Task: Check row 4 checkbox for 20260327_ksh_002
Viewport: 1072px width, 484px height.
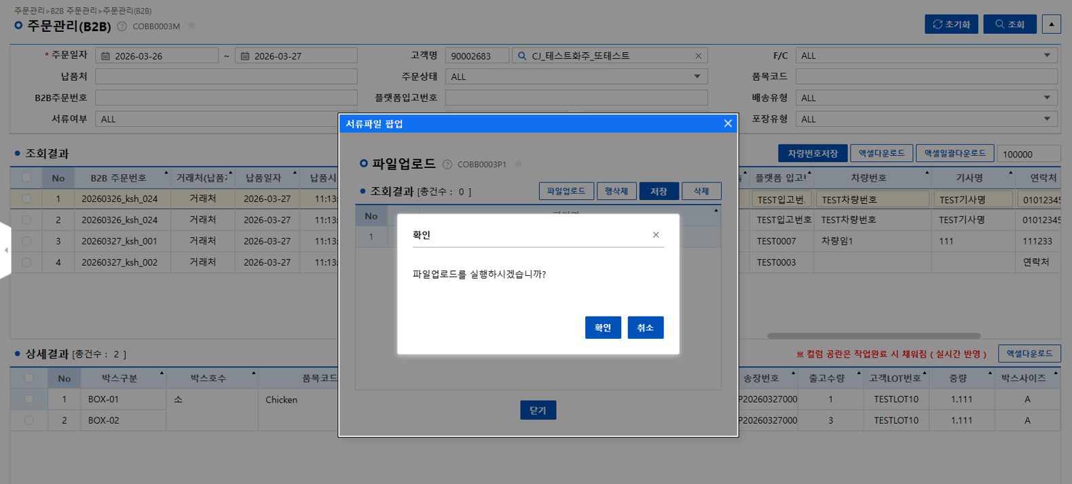Action: point(26,262)
